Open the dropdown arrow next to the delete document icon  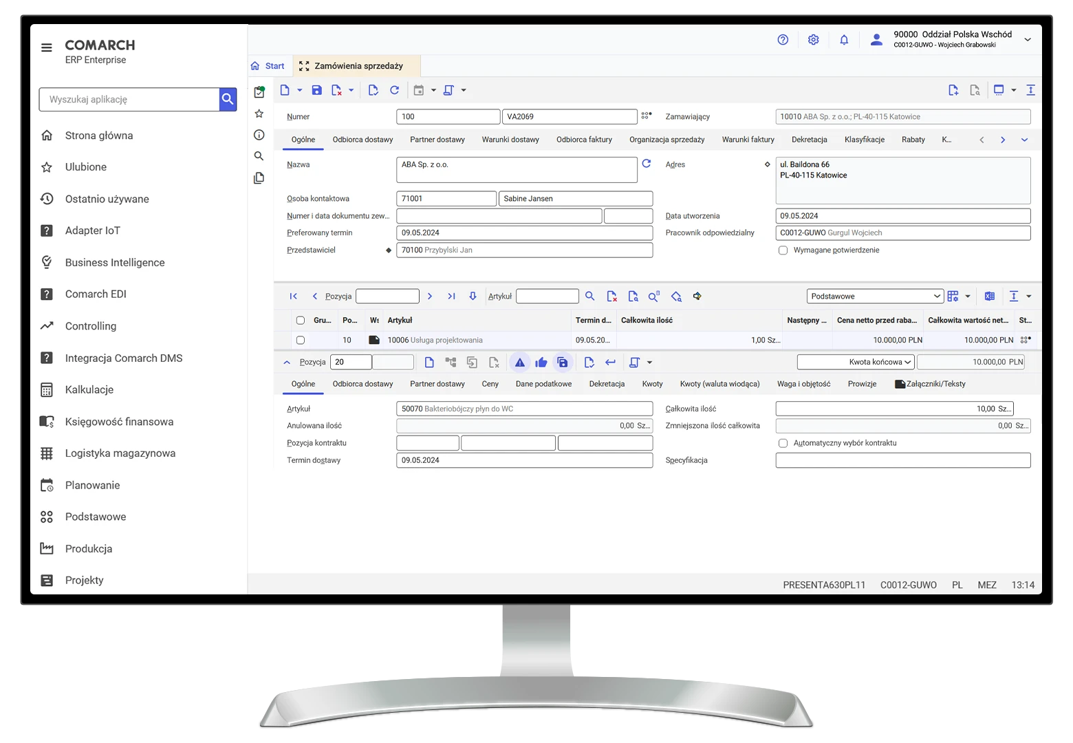coord(351,90)
